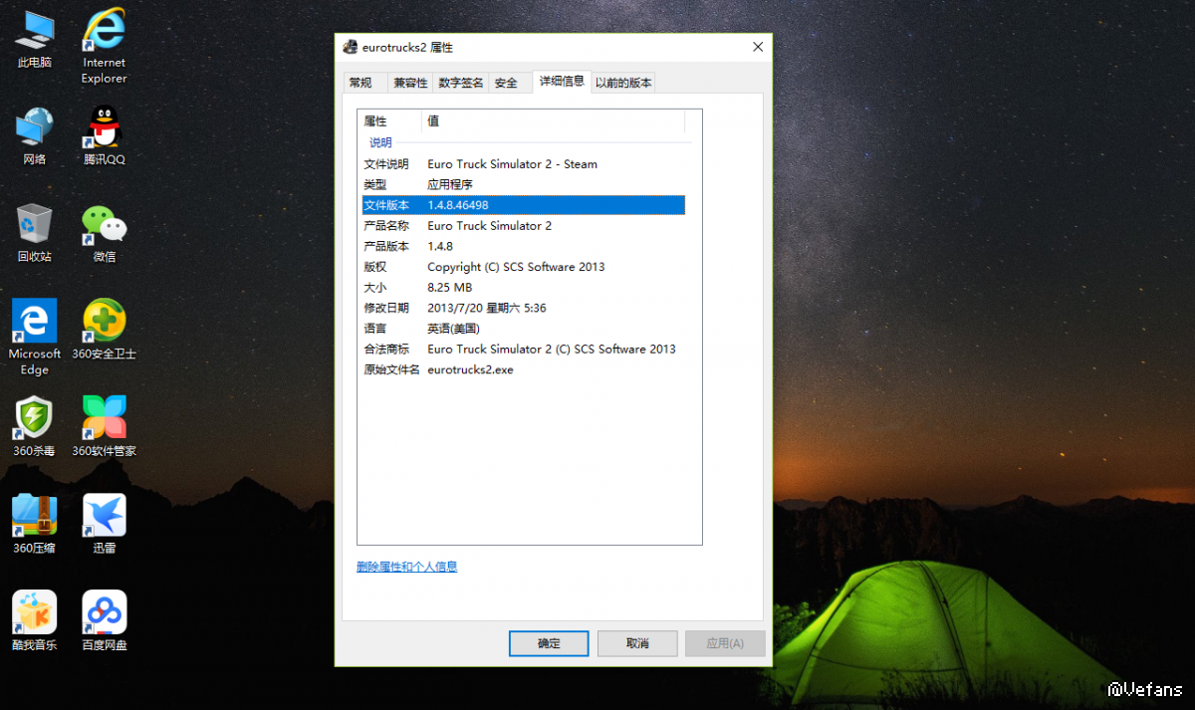Open 360杀毒 desktop shortcut

click(35, 427)
